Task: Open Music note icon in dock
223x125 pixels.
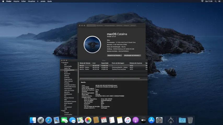Action: coord(128,120)
